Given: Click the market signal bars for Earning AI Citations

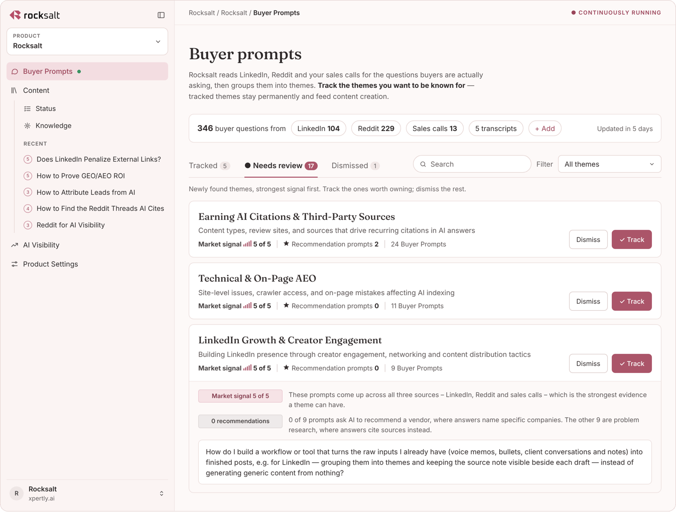Looking at the screenshot, I should pos(247,244).
